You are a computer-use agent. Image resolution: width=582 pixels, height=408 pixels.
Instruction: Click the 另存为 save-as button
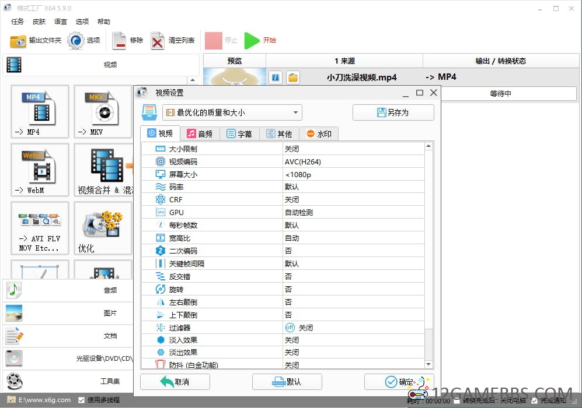tap(393, 112)
